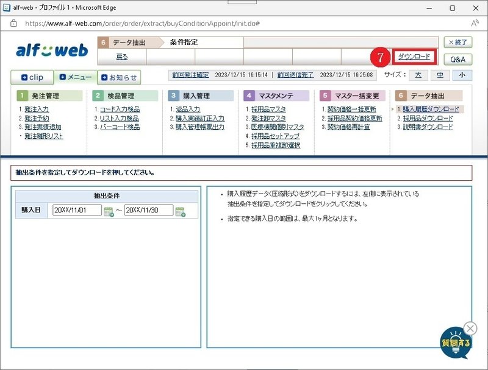Set text size to 中
The width and height of the screenshot is (488, 370).
click(x=439, y=75)
